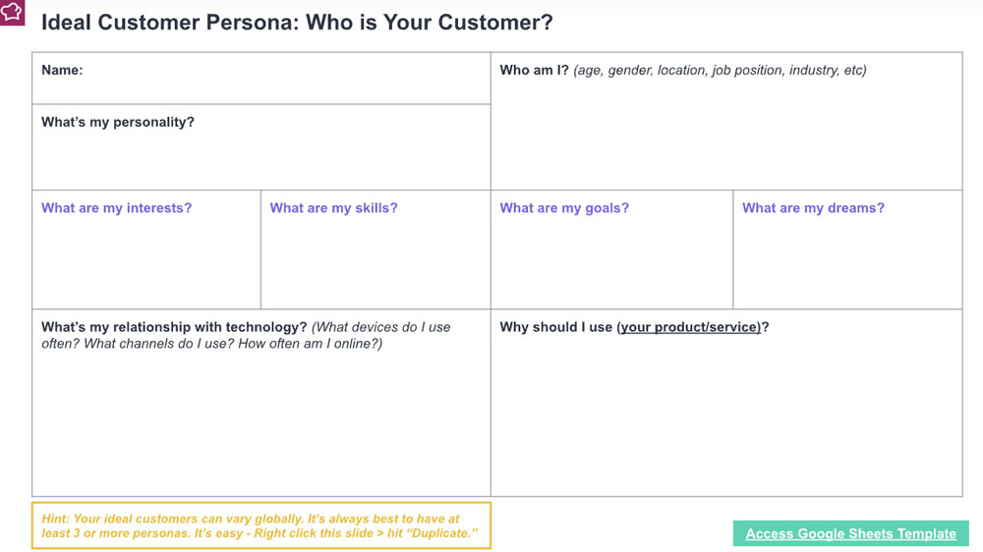This screenshot has height=552, width=983.
Task: Click the Ideal Customer Persona slide title
Action: [297, 23]
